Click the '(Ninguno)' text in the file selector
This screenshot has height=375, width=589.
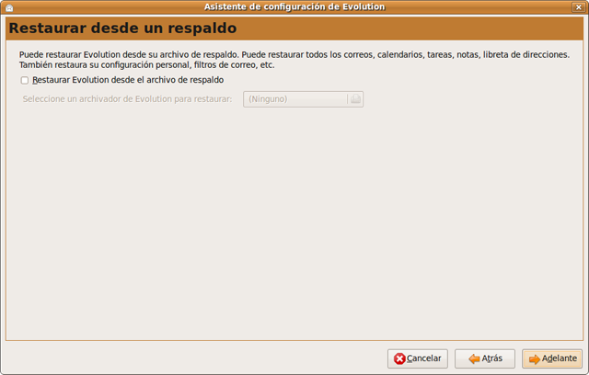tap(268, 98)
